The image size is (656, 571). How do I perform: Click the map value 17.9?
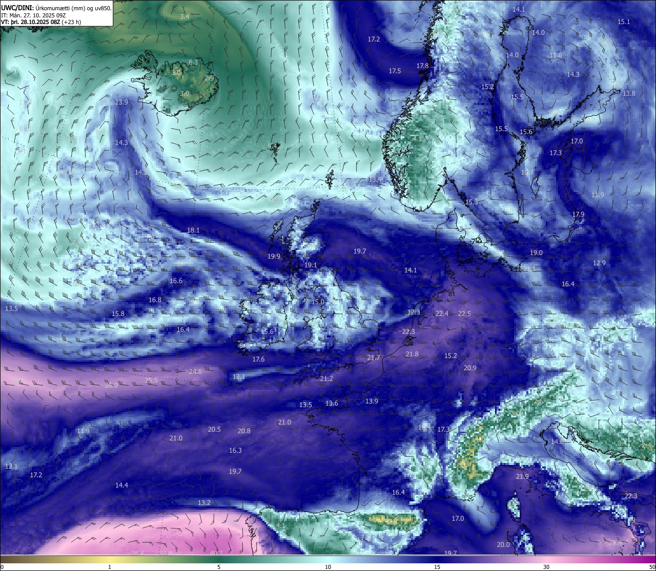(x=578, y=214)
